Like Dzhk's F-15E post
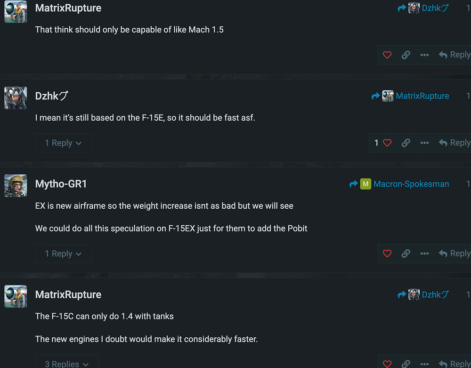471x368 pixels. [x=387, y=143]
